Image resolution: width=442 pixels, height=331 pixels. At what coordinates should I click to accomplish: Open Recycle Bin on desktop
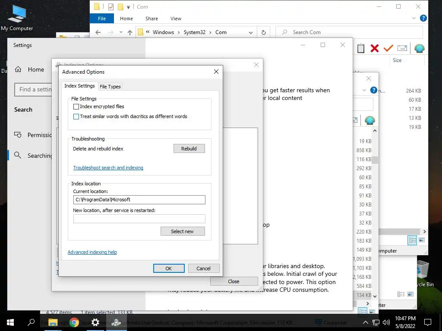(424, 274)
